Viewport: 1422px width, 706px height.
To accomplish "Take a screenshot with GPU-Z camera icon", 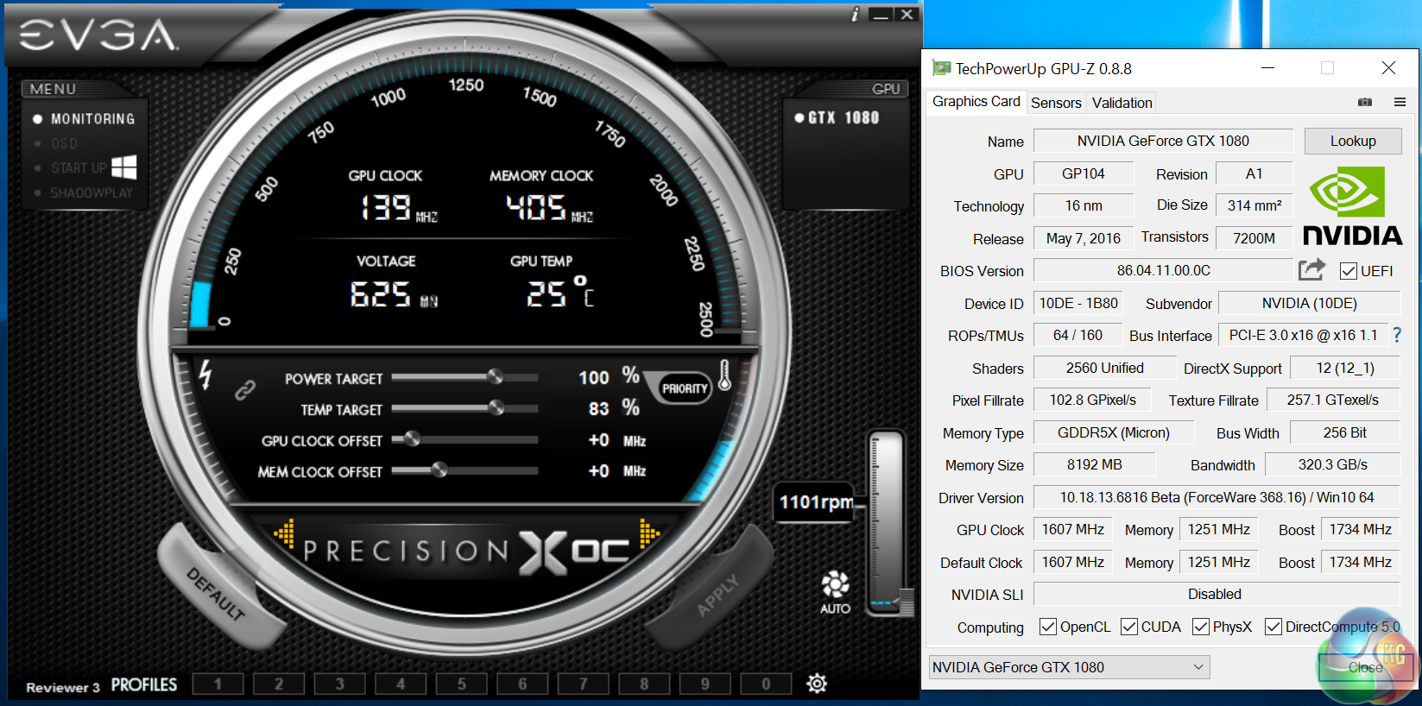I will (x=1365, y=102).
